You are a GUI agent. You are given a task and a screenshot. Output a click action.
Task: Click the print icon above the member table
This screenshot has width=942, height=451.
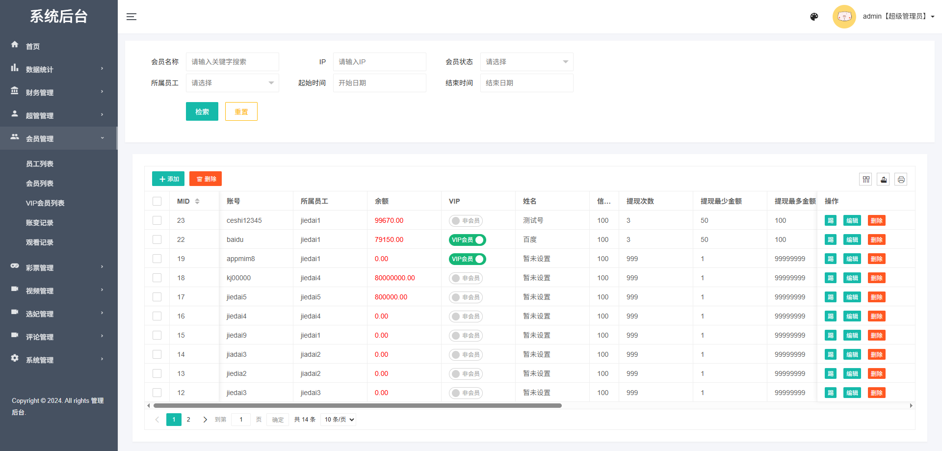(x=901, y=179)
